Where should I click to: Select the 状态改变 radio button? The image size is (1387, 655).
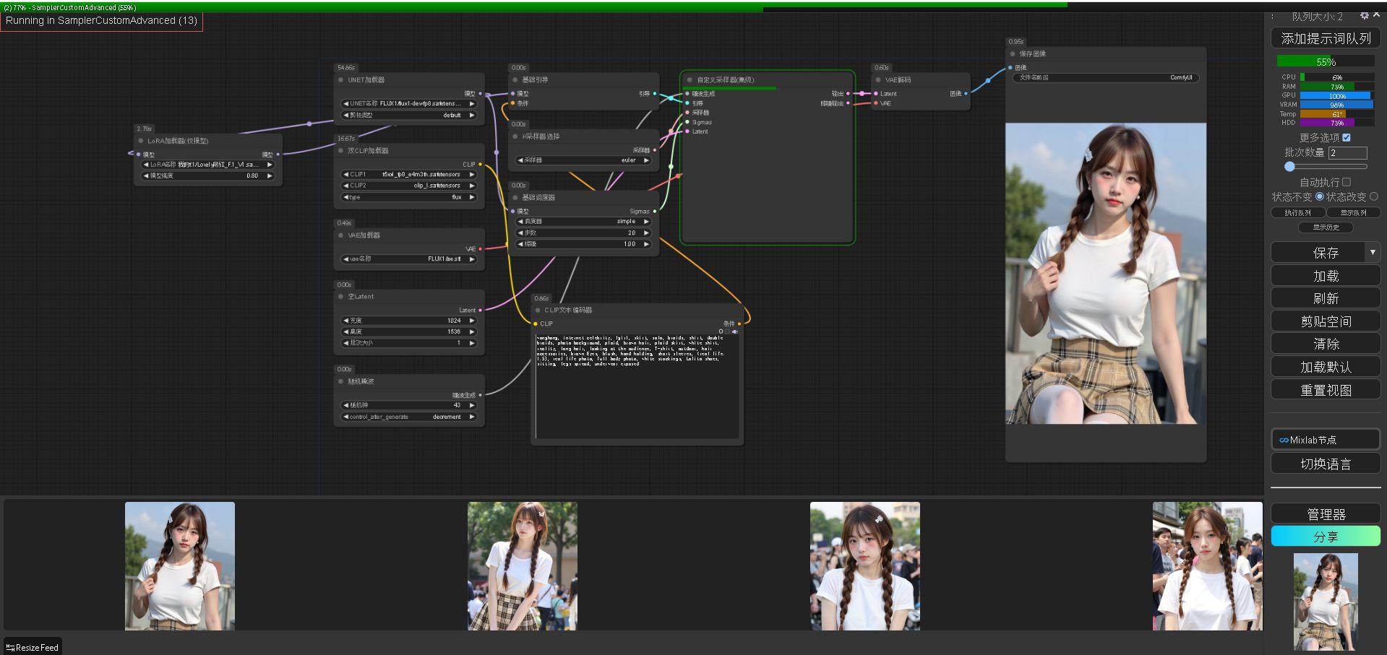pyautogui.click(x=1373, y=196)
